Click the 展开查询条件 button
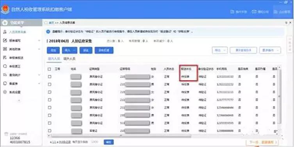Screen dimensions: 294x147 tap(243, 50)
